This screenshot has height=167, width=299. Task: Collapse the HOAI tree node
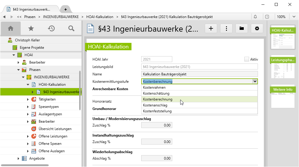[14, 55]
